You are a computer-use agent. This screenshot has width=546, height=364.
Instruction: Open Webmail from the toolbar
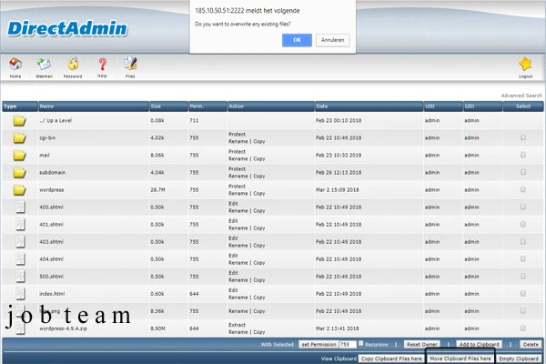tap(44, 65)
